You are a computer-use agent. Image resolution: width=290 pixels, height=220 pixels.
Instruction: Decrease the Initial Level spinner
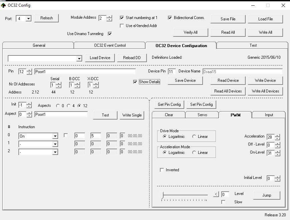point(278,180)
